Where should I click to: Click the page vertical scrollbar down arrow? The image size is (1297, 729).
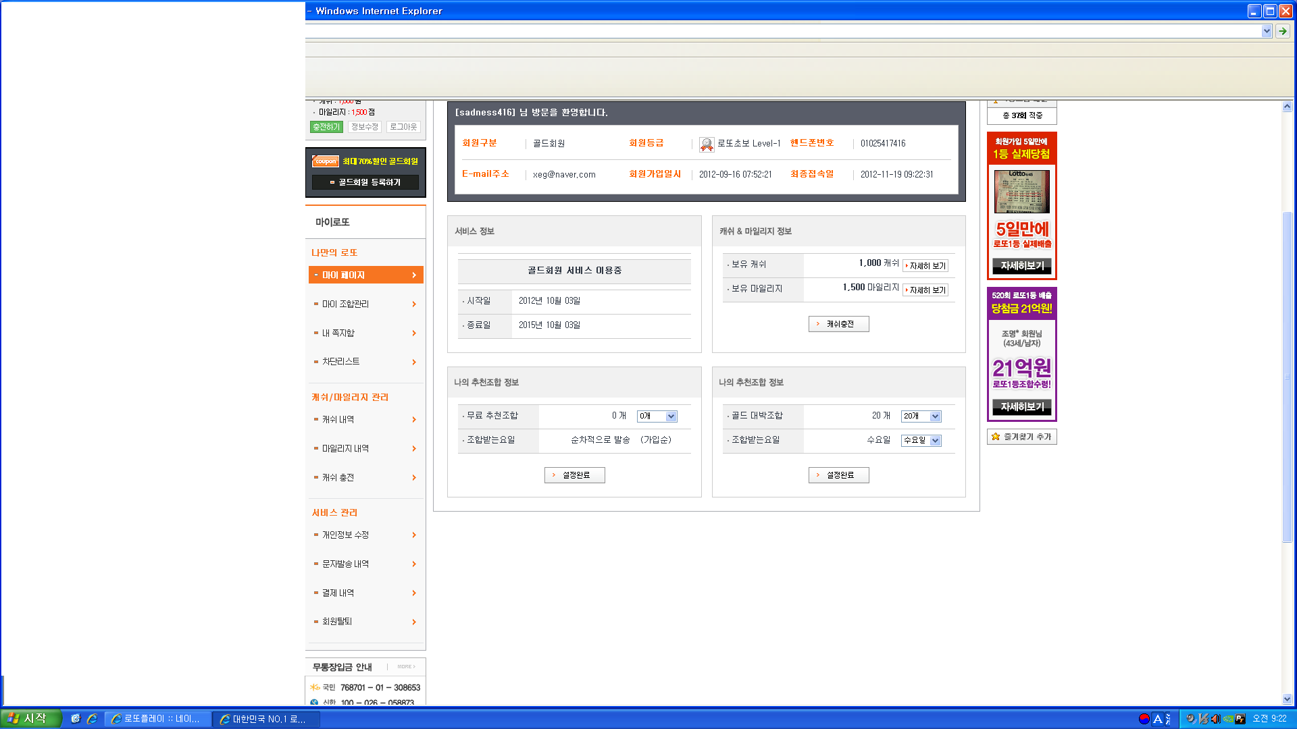point(1287,699)
